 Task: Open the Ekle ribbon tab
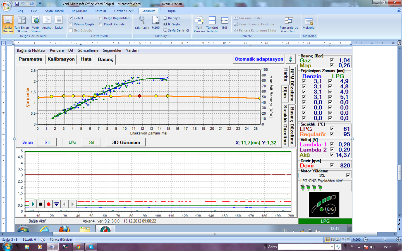(x=34, y=11)
